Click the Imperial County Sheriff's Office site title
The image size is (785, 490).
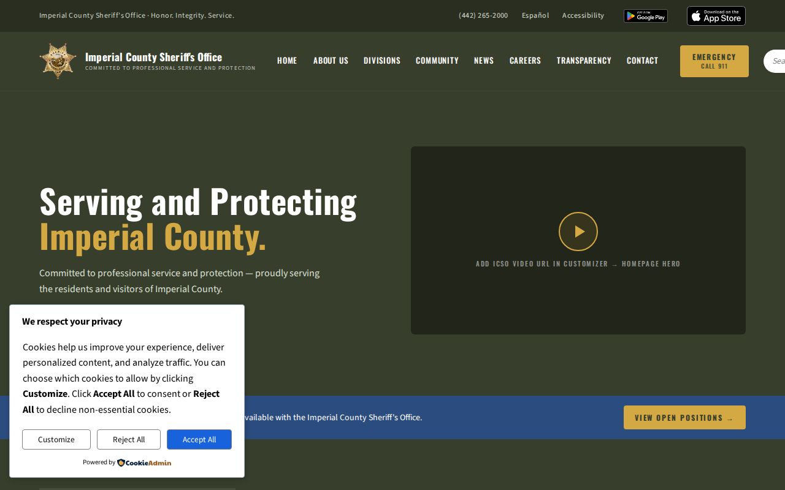153,57
